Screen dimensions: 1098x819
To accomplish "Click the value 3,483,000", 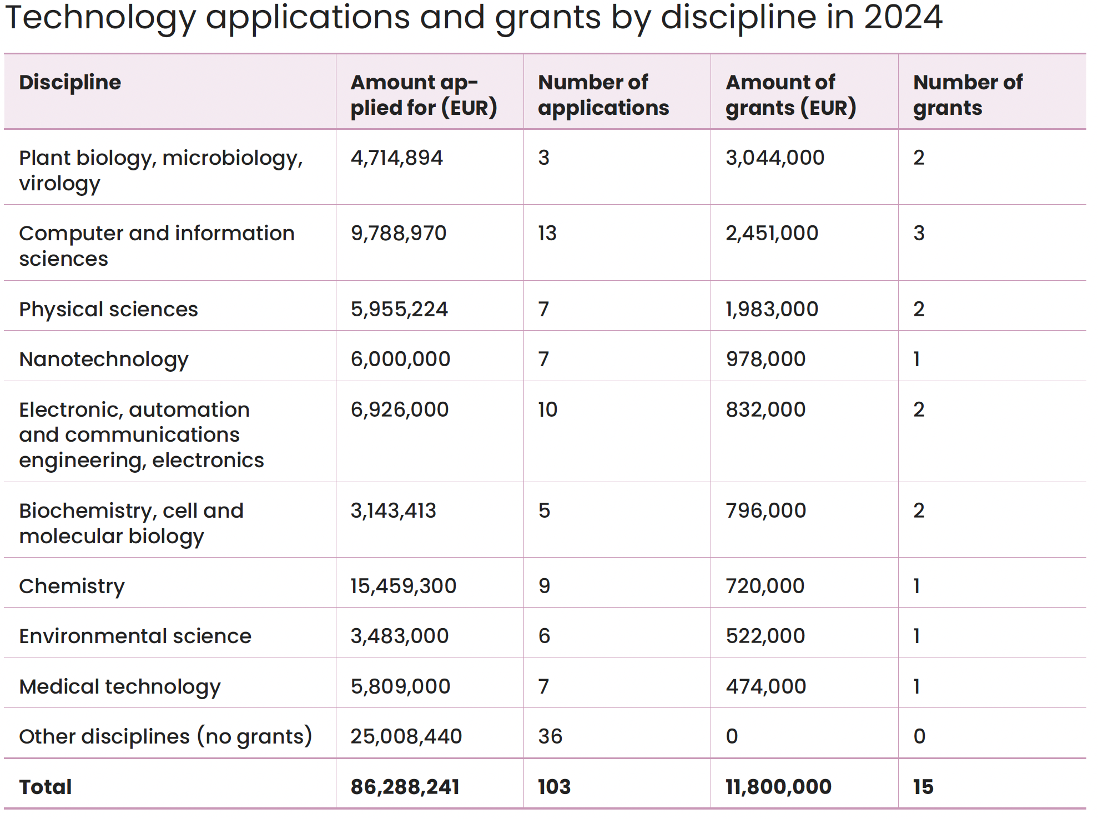I will click(399, 636).
